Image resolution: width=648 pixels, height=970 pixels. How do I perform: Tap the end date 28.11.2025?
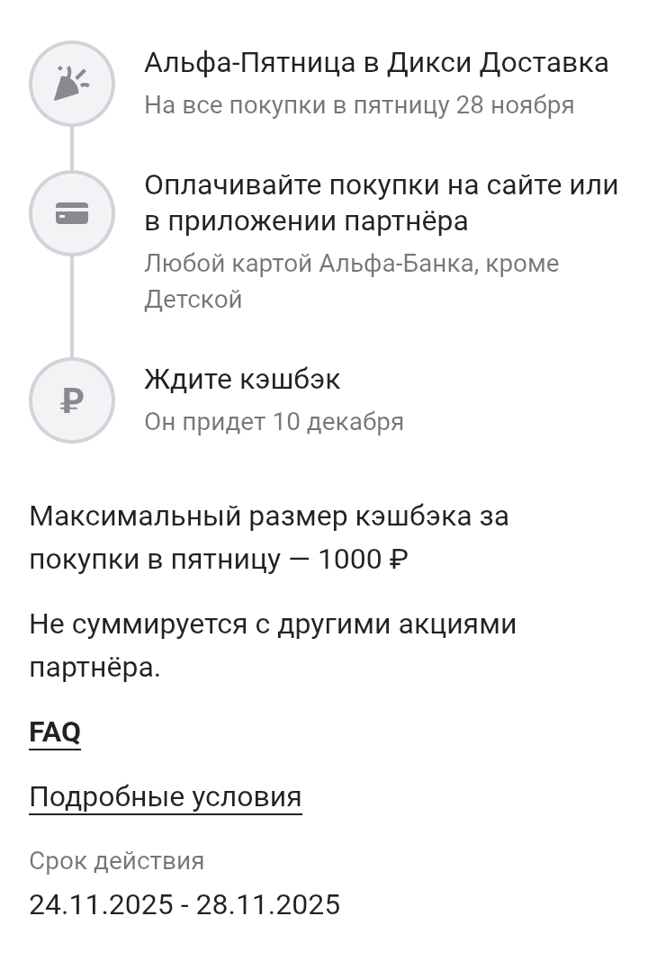(x=268, y=904)
